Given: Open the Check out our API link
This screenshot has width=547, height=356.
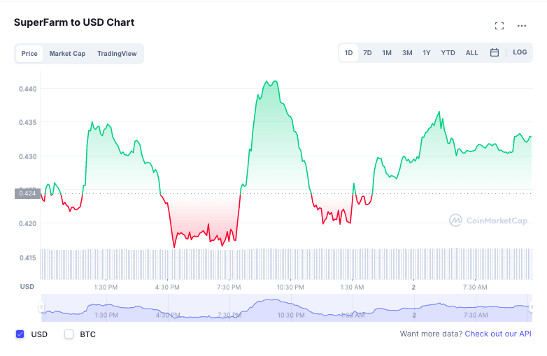Looking at the screenshot, I should point(498,334).
